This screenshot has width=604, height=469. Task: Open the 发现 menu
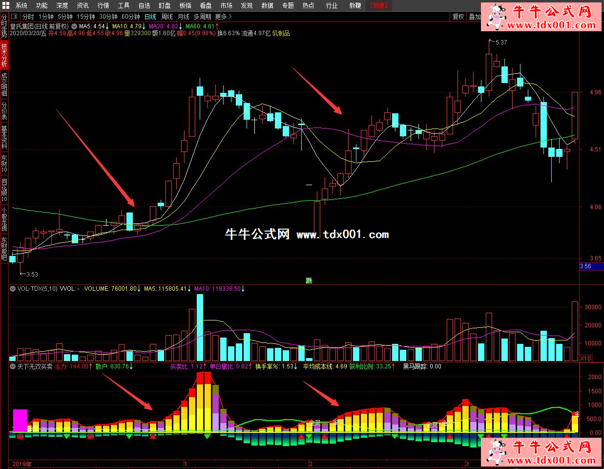(247, 5)
